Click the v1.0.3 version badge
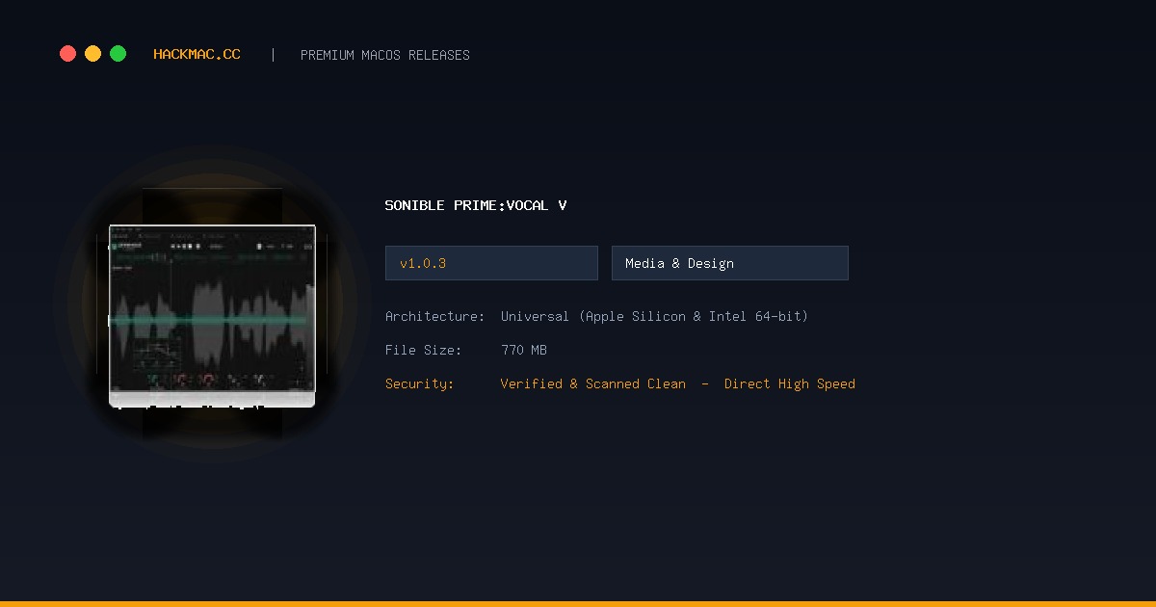Viewport: 1156px width, 607px height. [491, 263]
